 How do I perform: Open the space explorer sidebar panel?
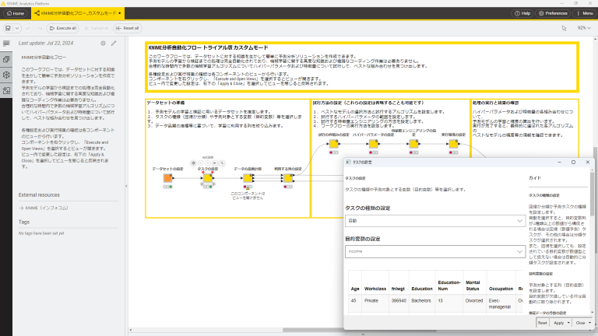point(6,75)
